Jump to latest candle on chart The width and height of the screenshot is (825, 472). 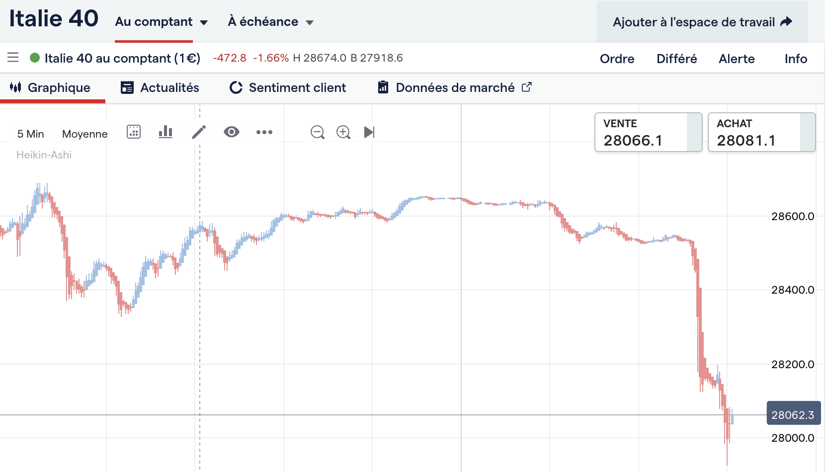(369, 132)
